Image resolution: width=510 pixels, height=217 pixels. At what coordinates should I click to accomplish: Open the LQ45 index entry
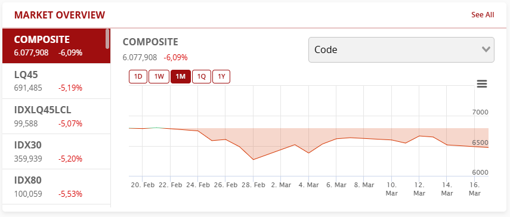56,81
